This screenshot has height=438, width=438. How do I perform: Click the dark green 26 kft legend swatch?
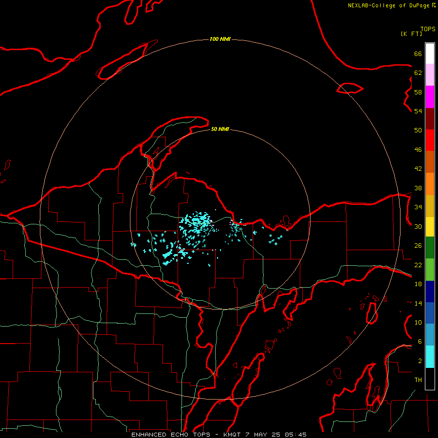pyautogui.click(x=430, y=248)
